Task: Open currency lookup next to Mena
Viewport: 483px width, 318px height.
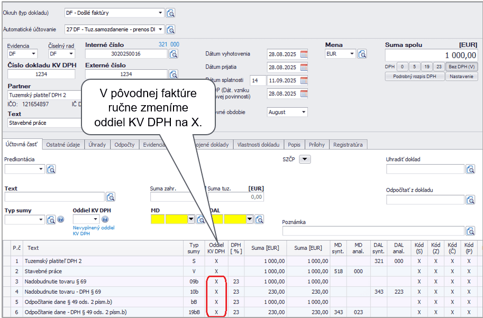Action: 362,54
